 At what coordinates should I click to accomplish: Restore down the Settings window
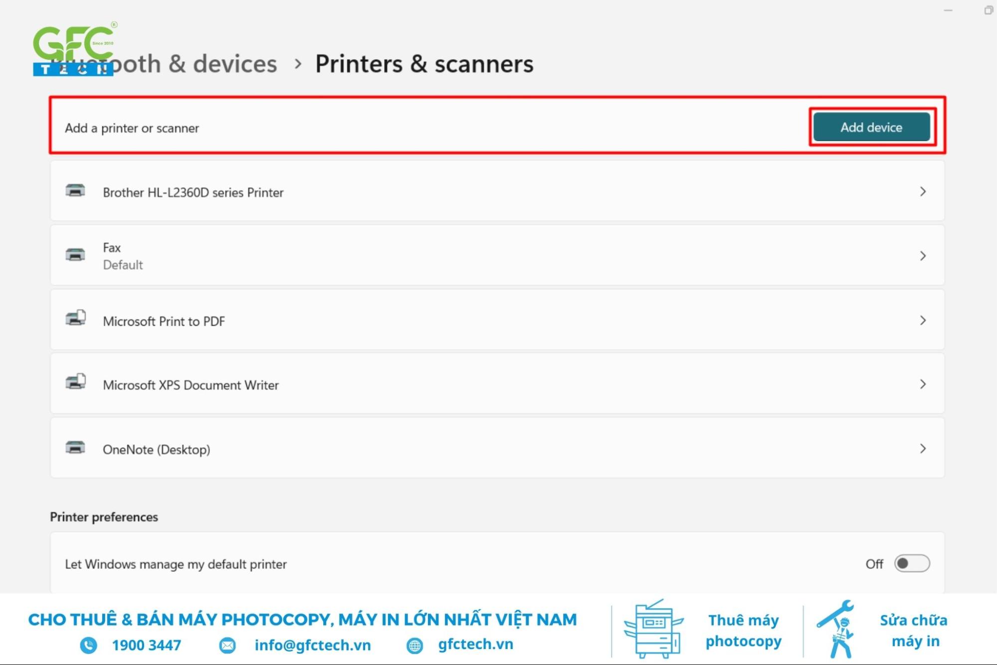pos(988,10)
